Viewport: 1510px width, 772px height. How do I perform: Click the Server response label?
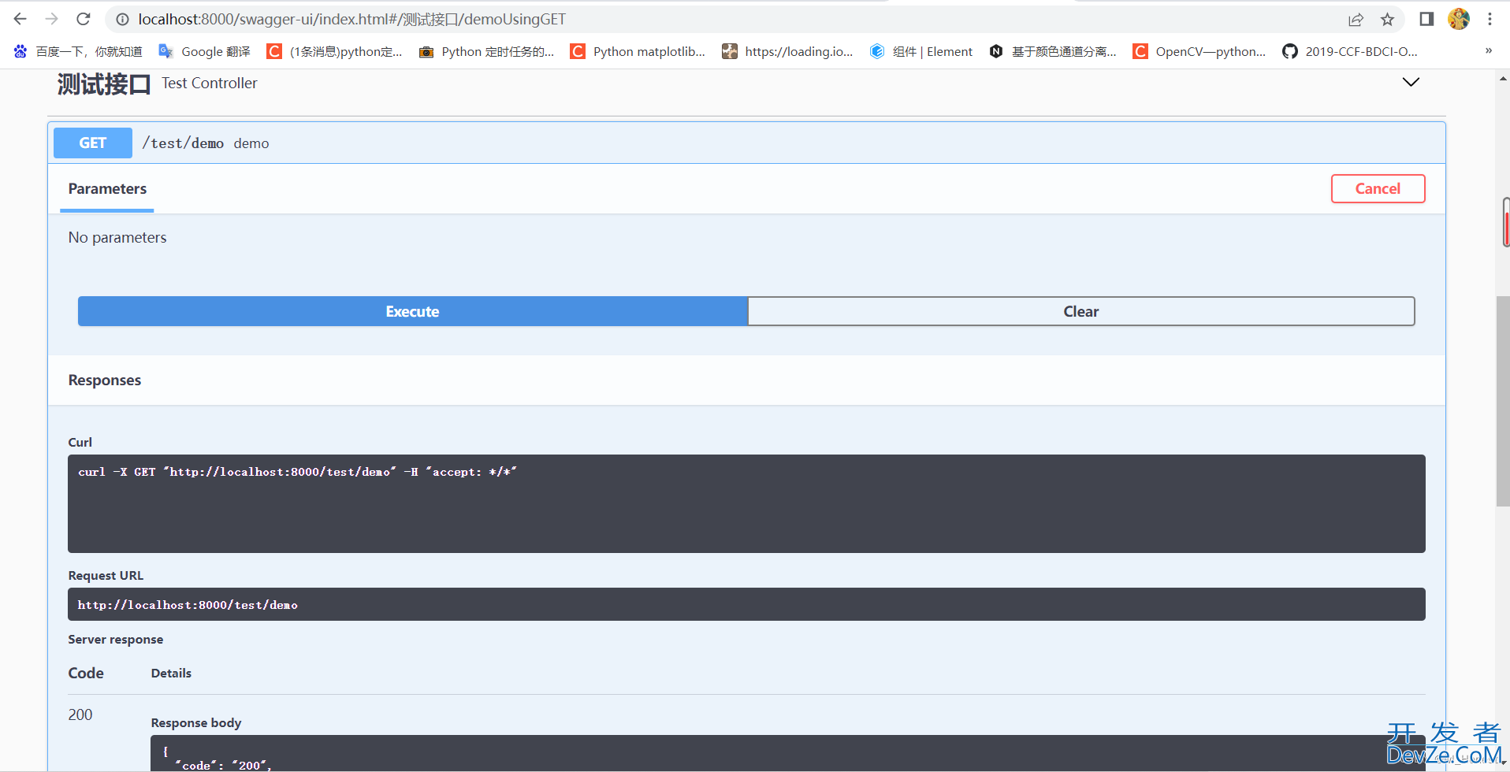pyautogui.click(x=116, y=639)
